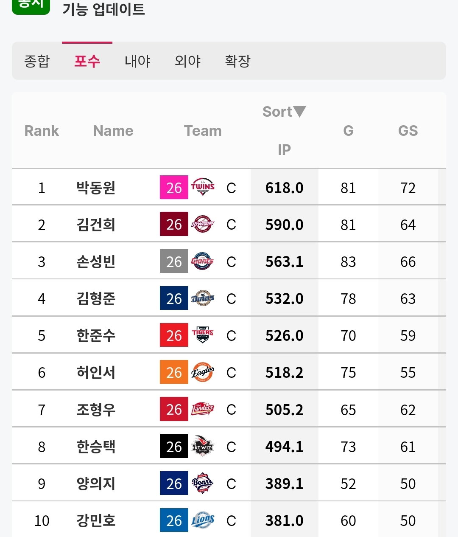458x537 pixels.
Task: Sort the table by G column
Action: click(348, 131)
